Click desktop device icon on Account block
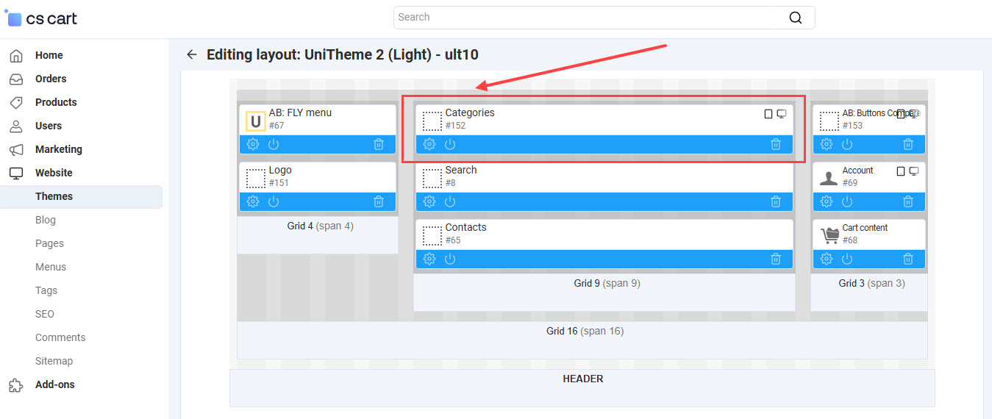This screenshot has width=992, height=419. pos(914,171)
